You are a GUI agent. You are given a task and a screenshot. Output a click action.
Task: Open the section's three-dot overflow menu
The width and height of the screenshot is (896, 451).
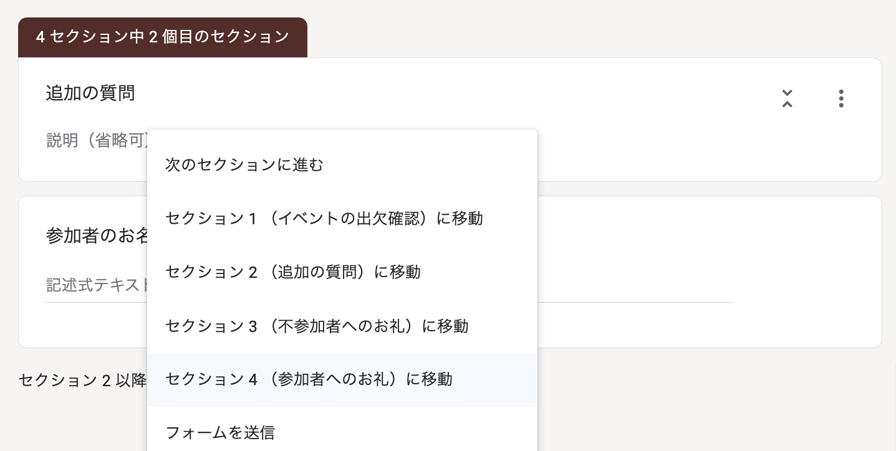pyautogui.click(x=841, y=98)
